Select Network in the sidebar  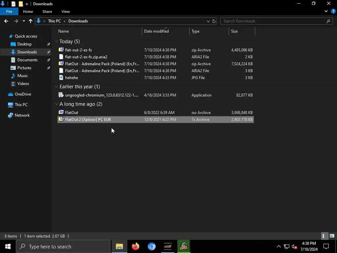22,115
